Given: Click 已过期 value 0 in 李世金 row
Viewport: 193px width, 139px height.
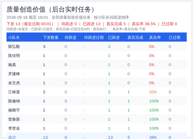Looking at the screenshot, I should coord(170,129).
